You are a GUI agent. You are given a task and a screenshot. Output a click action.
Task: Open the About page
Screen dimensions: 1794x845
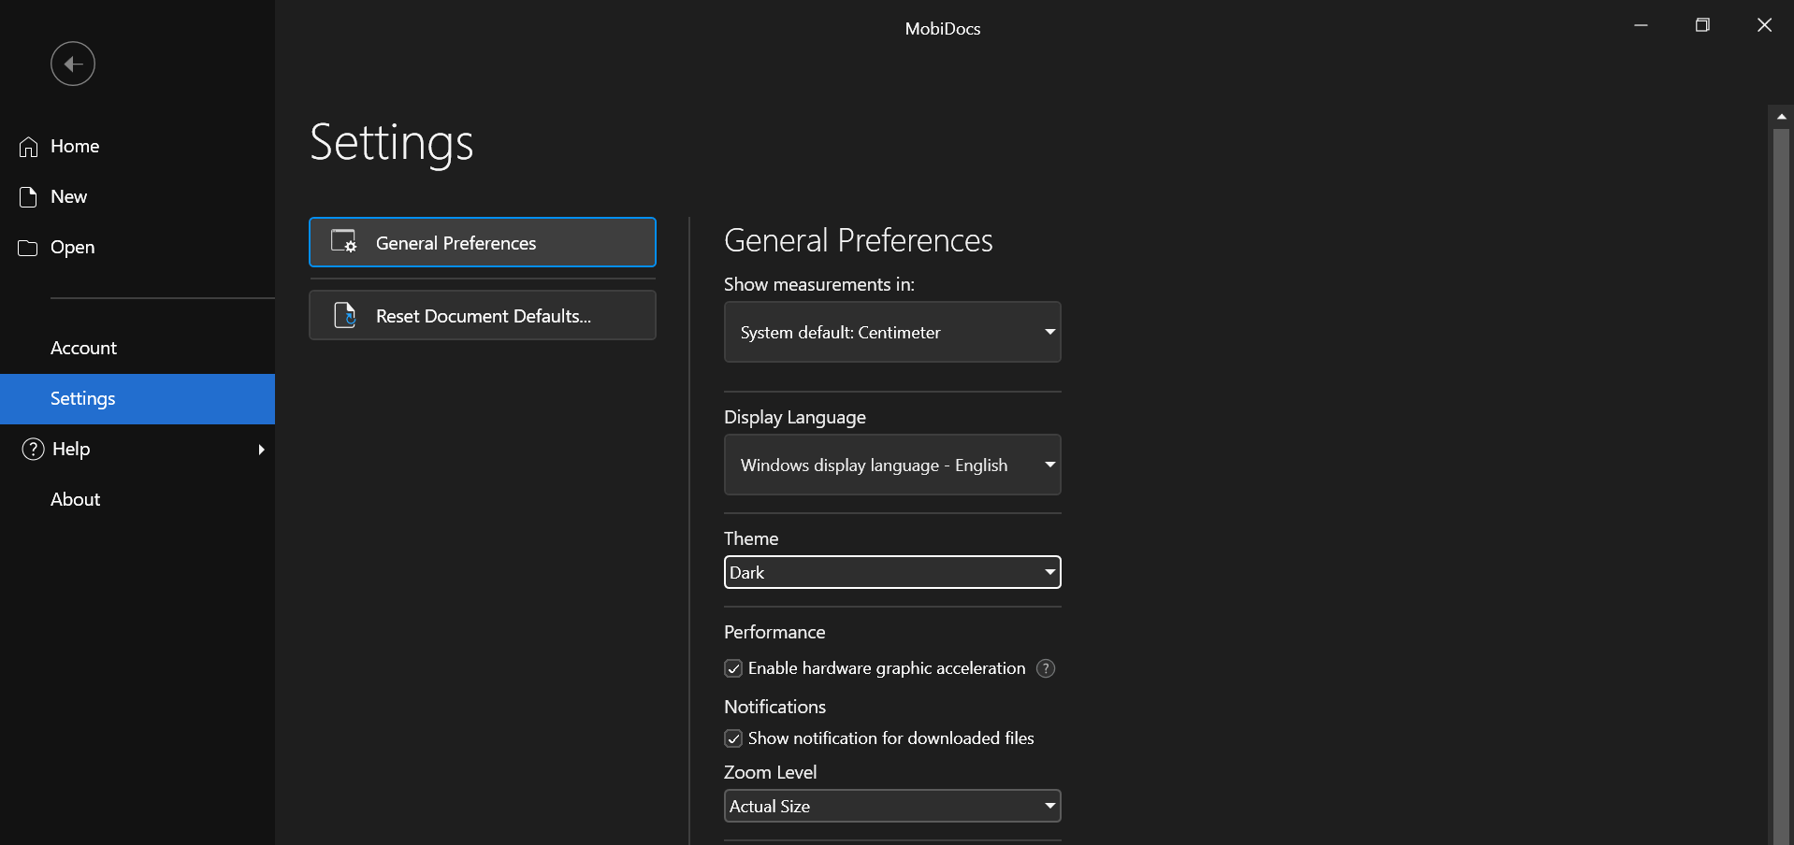137,500
